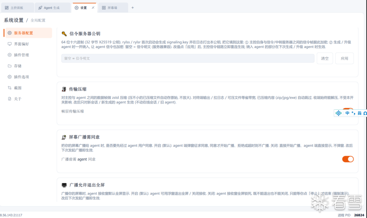
Task: Open 界面偏好 settings section
Action: pyautogui.click(x=28, y=44)
